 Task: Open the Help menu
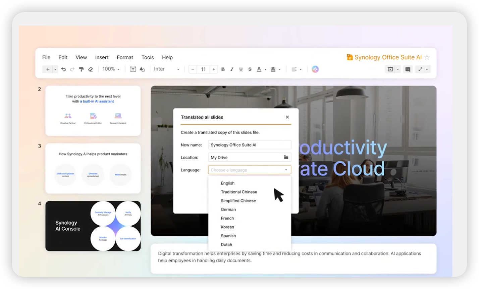167,57
